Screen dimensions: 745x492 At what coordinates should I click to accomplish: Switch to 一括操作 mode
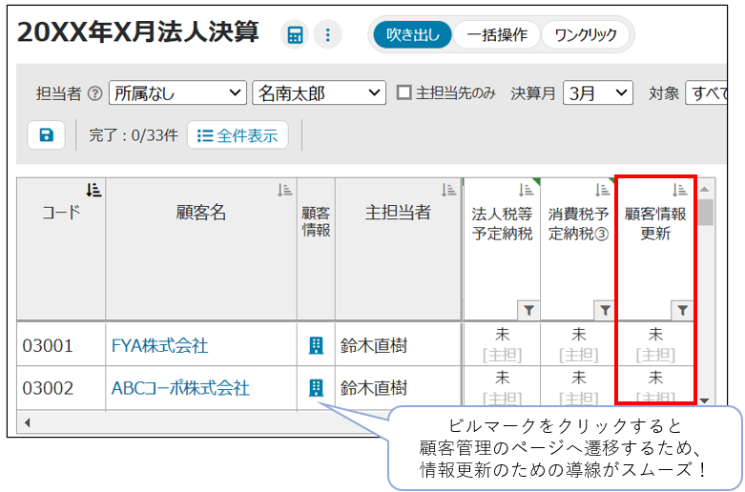496,35
